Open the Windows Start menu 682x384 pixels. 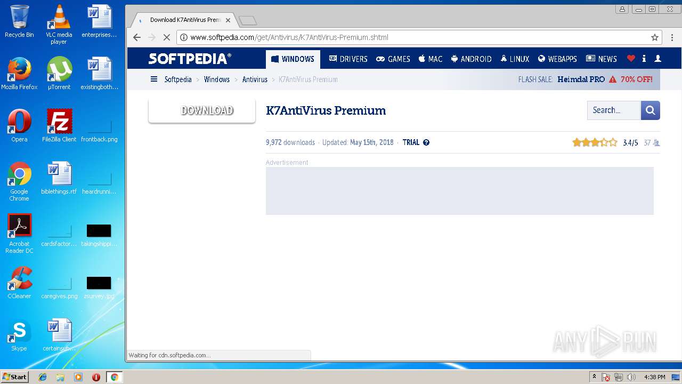tap(14, 377)
